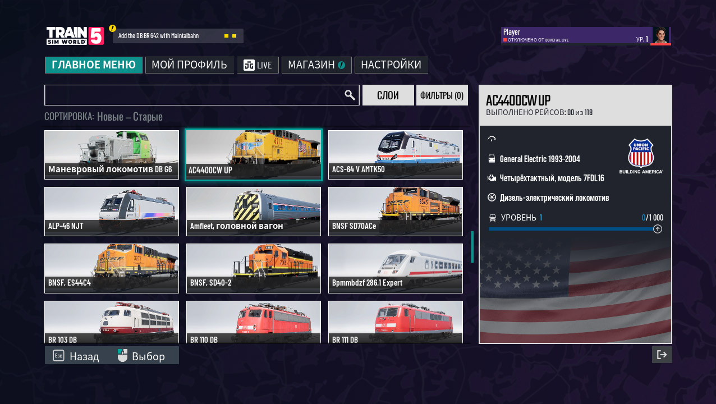
Task: Open the ФИЛЬТРЫ (0) panel
Action: (x=442, y=95)
